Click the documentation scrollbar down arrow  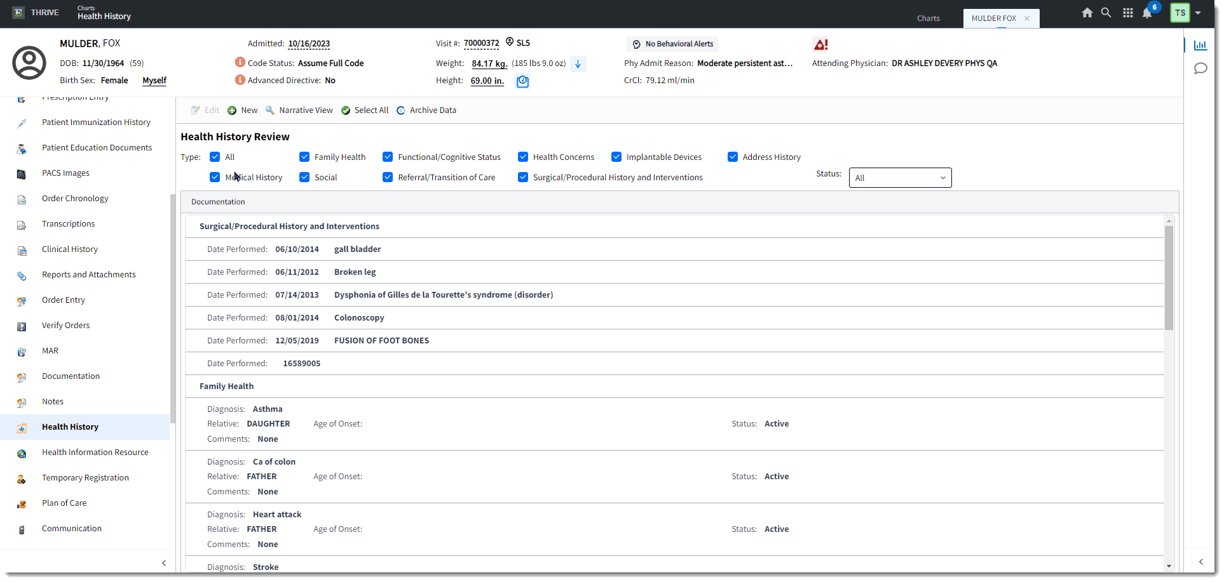point(1169,566)
